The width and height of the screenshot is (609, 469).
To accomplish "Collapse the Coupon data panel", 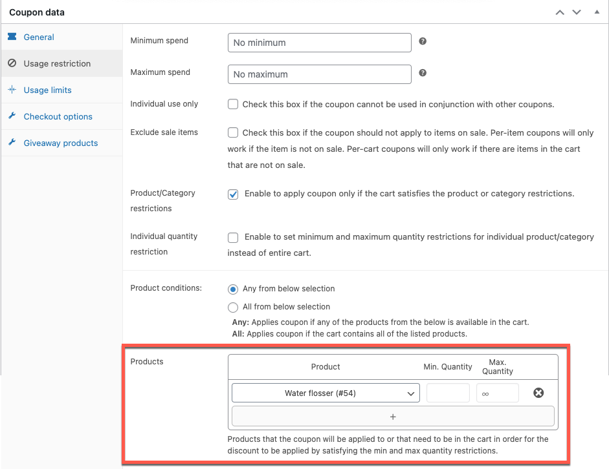I will (x=597, y=12).
